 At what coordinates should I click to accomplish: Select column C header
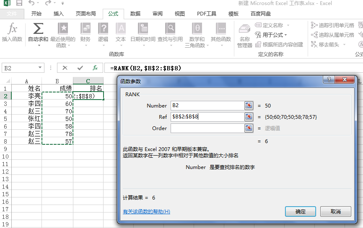click(88, 81)
